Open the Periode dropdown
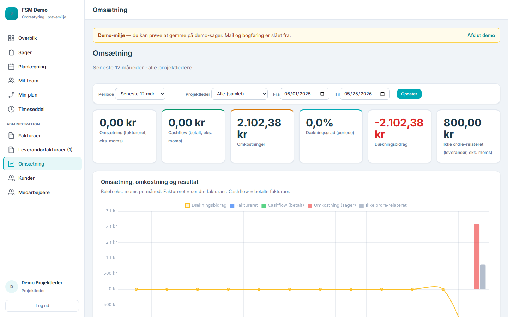The width and height of the screenshot is (508, 317). (140, 94)
